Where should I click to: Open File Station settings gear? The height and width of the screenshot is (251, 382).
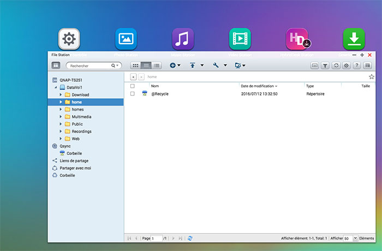coord(347,65)
